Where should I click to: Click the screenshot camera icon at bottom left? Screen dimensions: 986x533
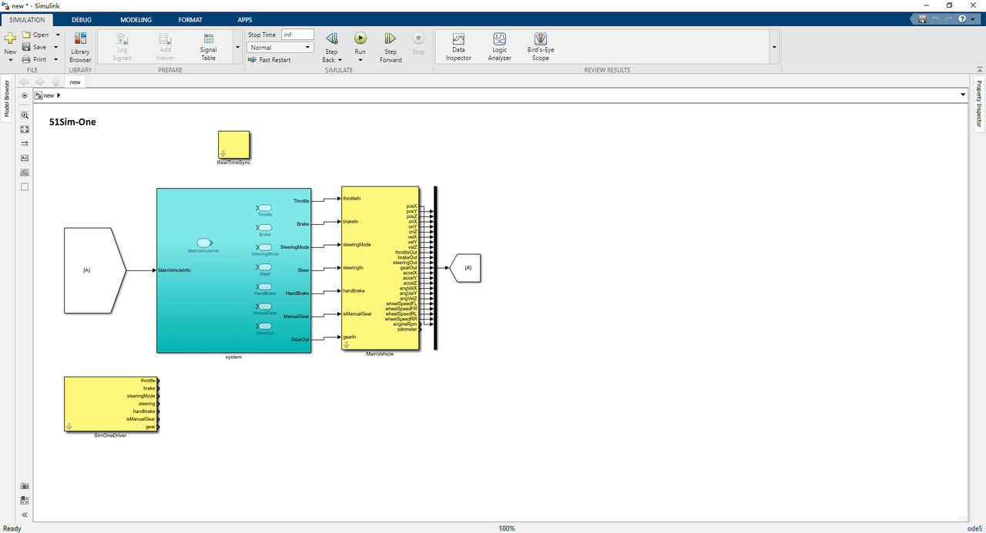click(25, 486)
